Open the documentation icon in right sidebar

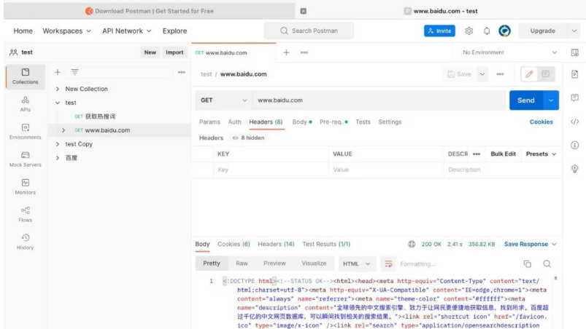tap(575, 74)
